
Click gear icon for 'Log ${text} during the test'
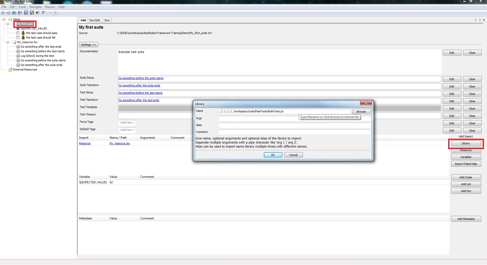coord(18,56)
